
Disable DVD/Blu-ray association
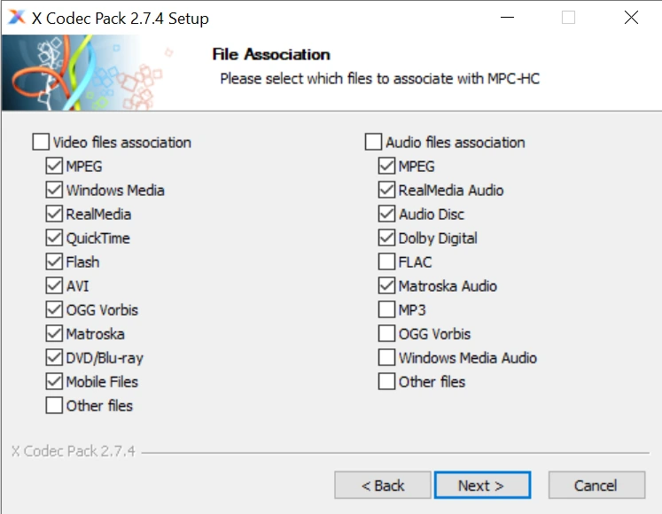[x=54, y=358]
